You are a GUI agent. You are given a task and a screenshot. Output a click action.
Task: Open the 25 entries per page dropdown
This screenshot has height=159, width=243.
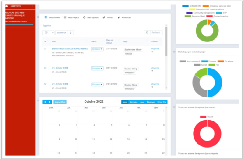coord(49,33)
